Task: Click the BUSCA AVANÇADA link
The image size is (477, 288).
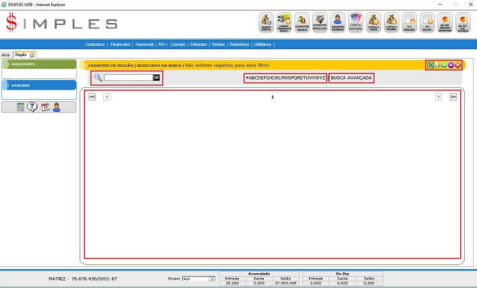Action: pyautogui.click(x=351, y=78)
